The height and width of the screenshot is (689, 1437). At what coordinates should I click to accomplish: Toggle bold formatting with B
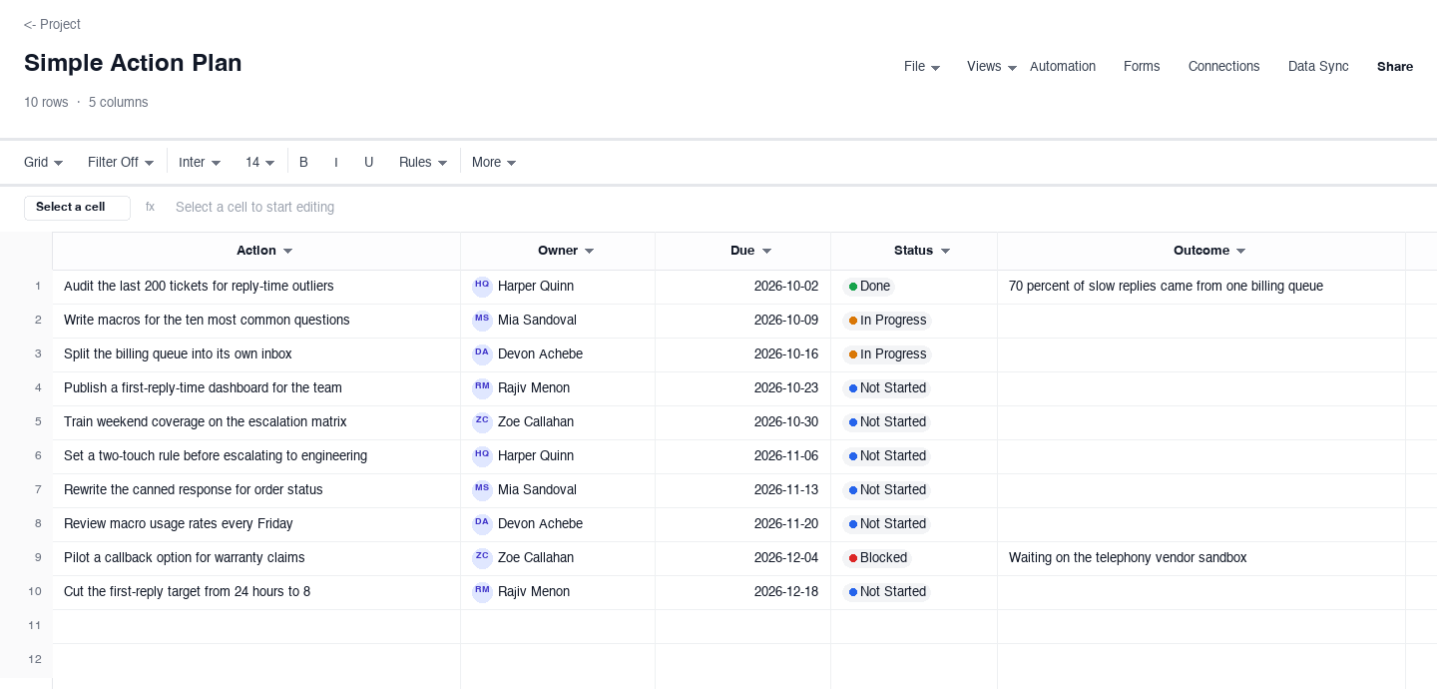pyautogui.click(x=303, y=163)
